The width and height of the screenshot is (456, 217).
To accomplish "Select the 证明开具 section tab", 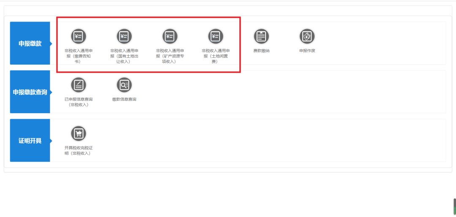I will tap(30, 140).
